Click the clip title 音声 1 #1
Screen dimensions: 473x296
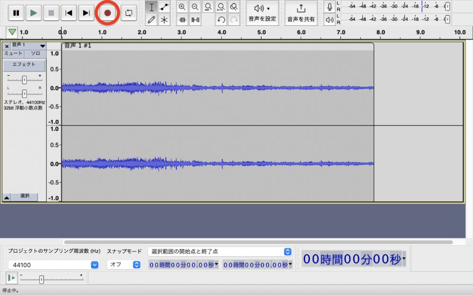[78, 45]
